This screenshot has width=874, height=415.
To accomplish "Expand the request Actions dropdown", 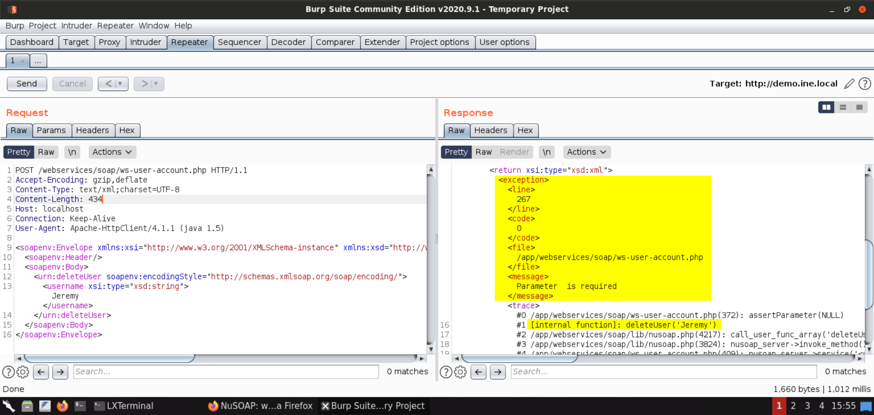I will pos(112,152).
